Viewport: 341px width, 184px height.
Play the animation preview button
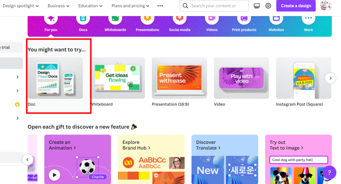(54, 175)
